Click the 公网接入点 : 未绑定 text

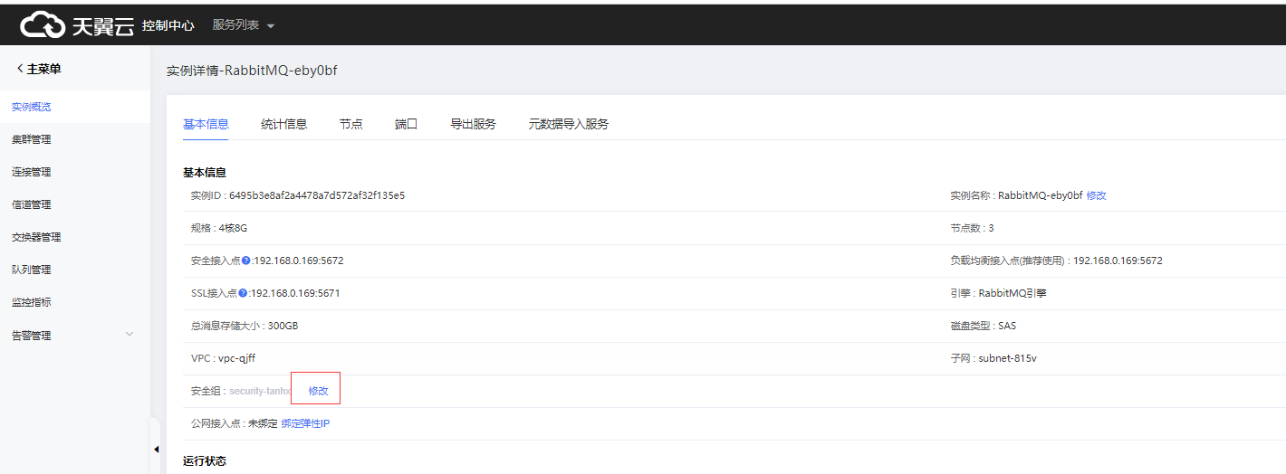[x=234, y=423]
